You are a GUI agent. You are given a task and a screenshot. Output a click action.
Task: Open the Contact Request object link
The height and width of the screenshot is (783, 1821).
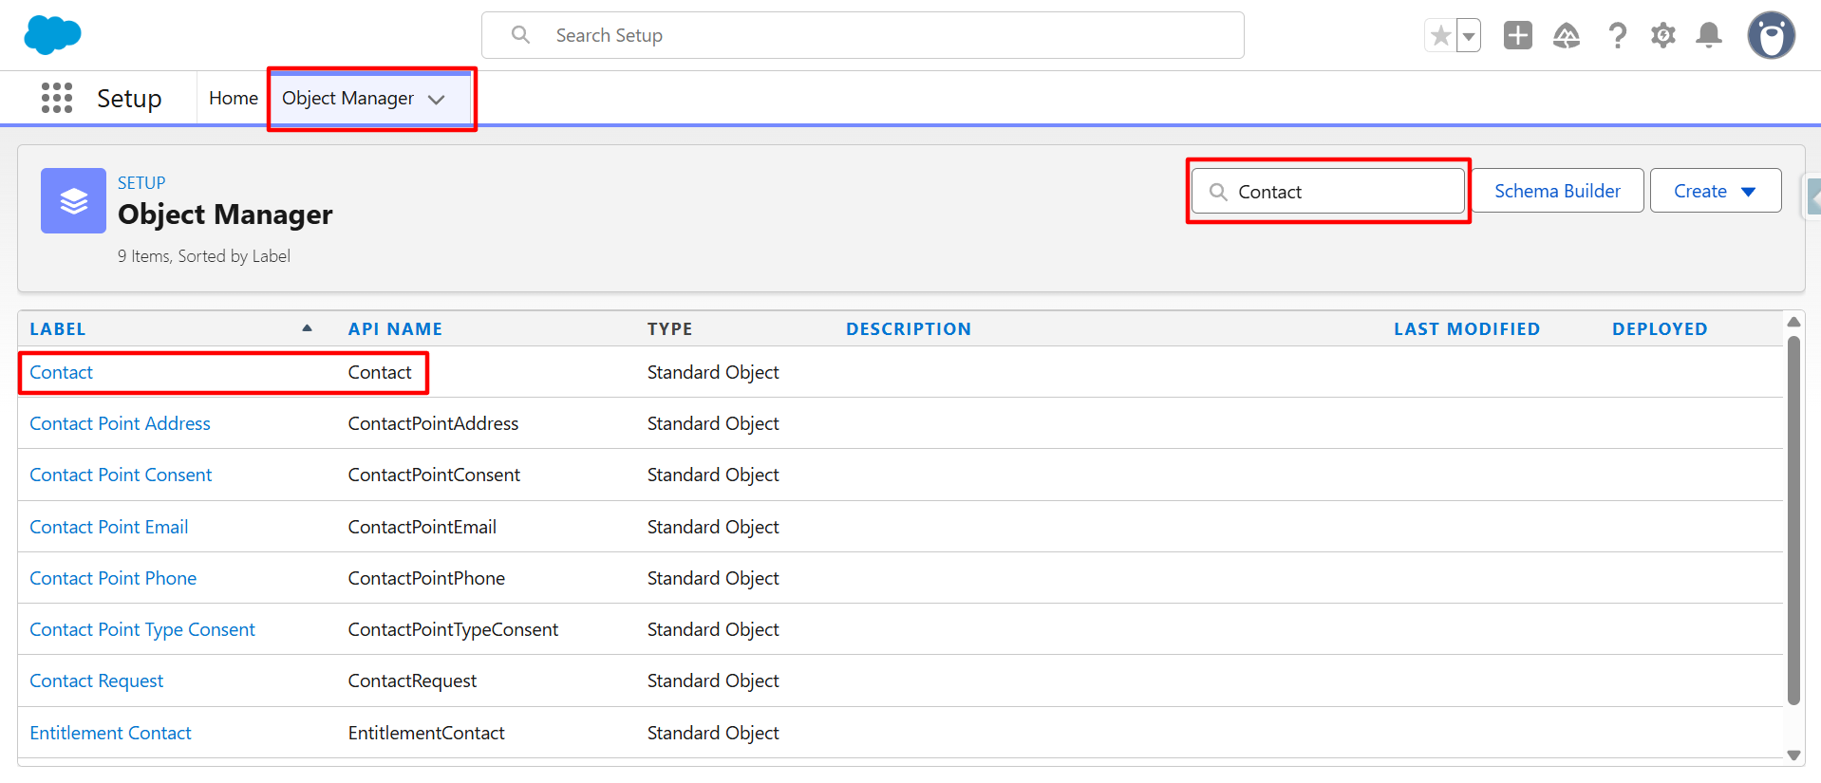96,680
